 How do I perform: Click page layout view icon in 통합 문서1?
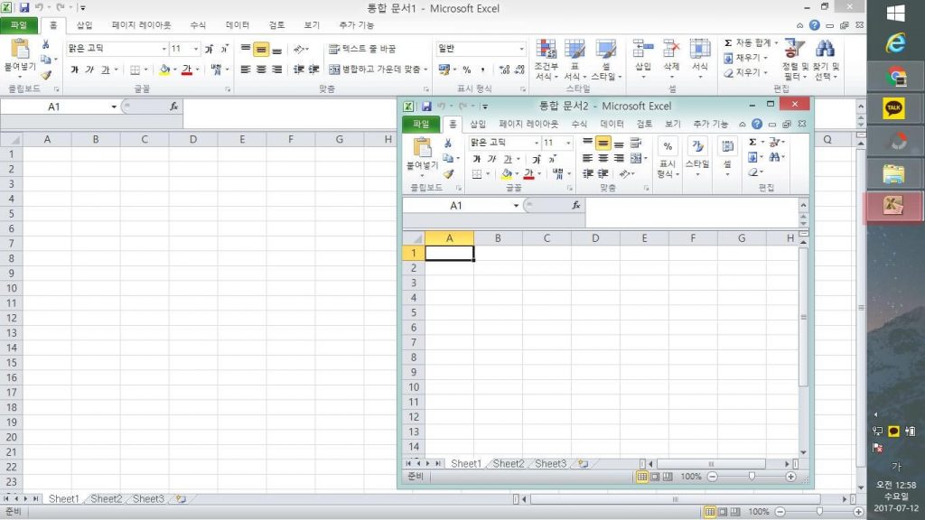click(x=723, y=512)
